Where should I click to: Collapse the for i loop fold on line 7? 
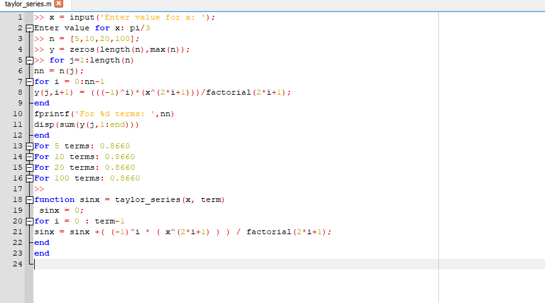pos(30,82)
